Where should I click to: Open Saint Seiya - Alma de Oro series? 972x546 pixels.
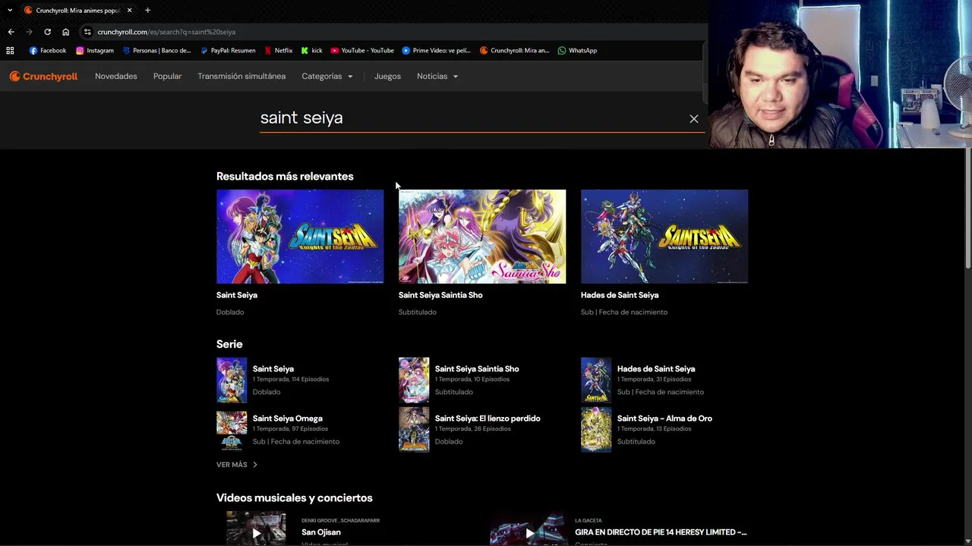point(664,429)
